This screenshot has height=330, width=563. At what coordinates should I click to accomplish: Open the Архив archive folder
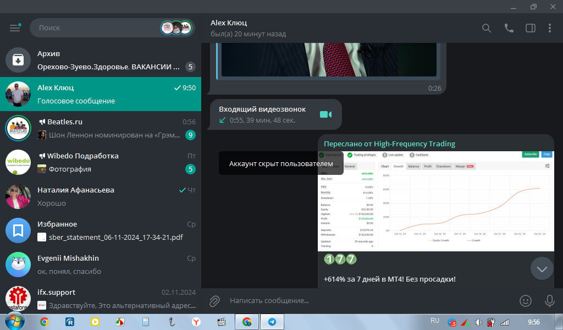point(101,60)
